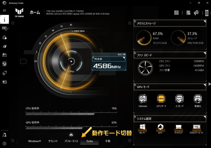The width and height of the screenshot is (211, 148).
Task: Click the Core i7-13620H CPU info line
Action: 65,11
